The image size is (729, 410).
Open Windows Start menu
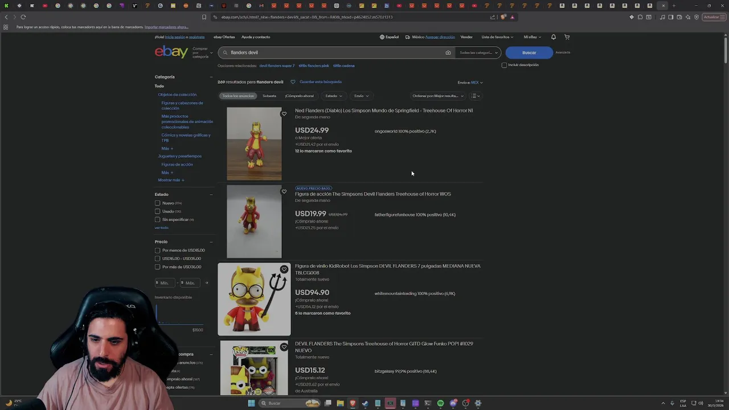(251, 403)
